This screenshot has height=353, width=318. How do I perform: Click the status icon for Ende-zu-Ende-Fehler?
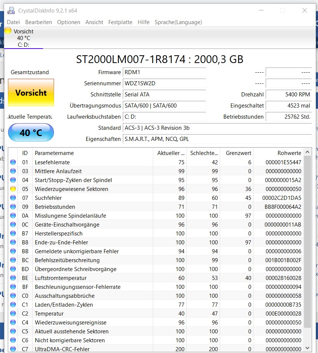[x=13, y=242]
